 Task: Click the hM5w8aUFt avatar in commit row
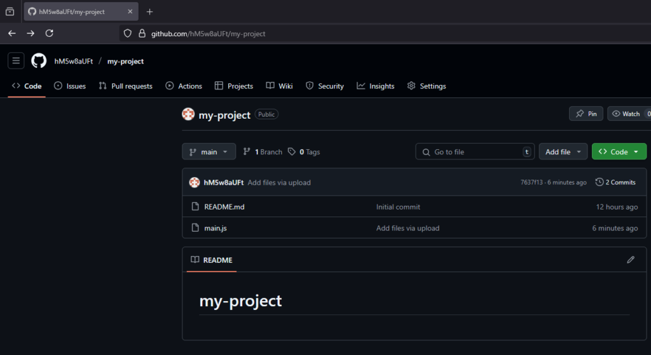click(x=195, y=182)
